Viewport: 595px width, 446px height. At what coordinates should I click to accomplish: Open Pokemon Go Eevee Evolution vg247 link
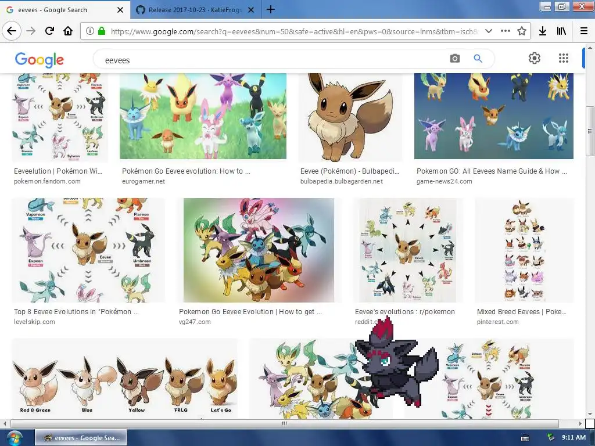(x=250, y=312)
